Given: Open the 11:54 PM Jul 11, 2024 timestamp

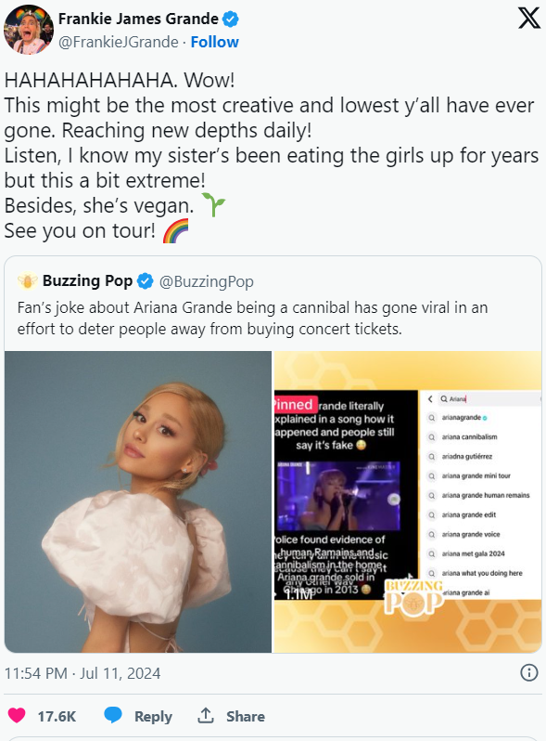Looking at the screenshot, I should (83, 673).
